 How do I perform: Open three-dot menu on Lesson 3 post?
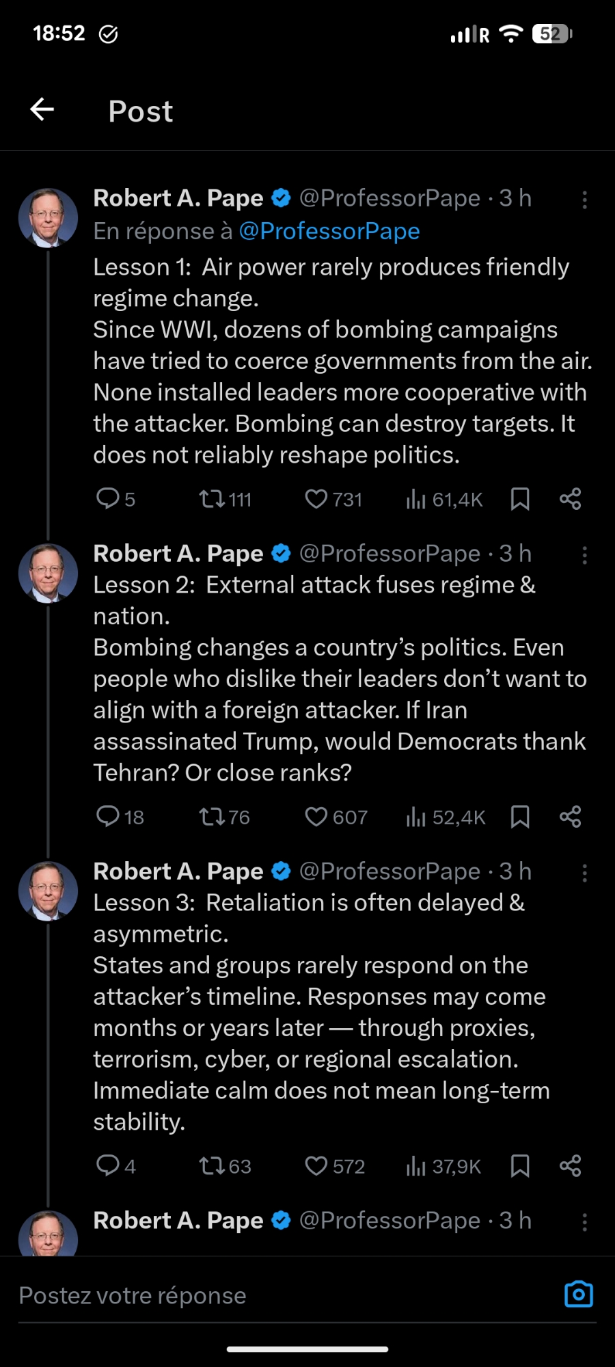(584, 873)
